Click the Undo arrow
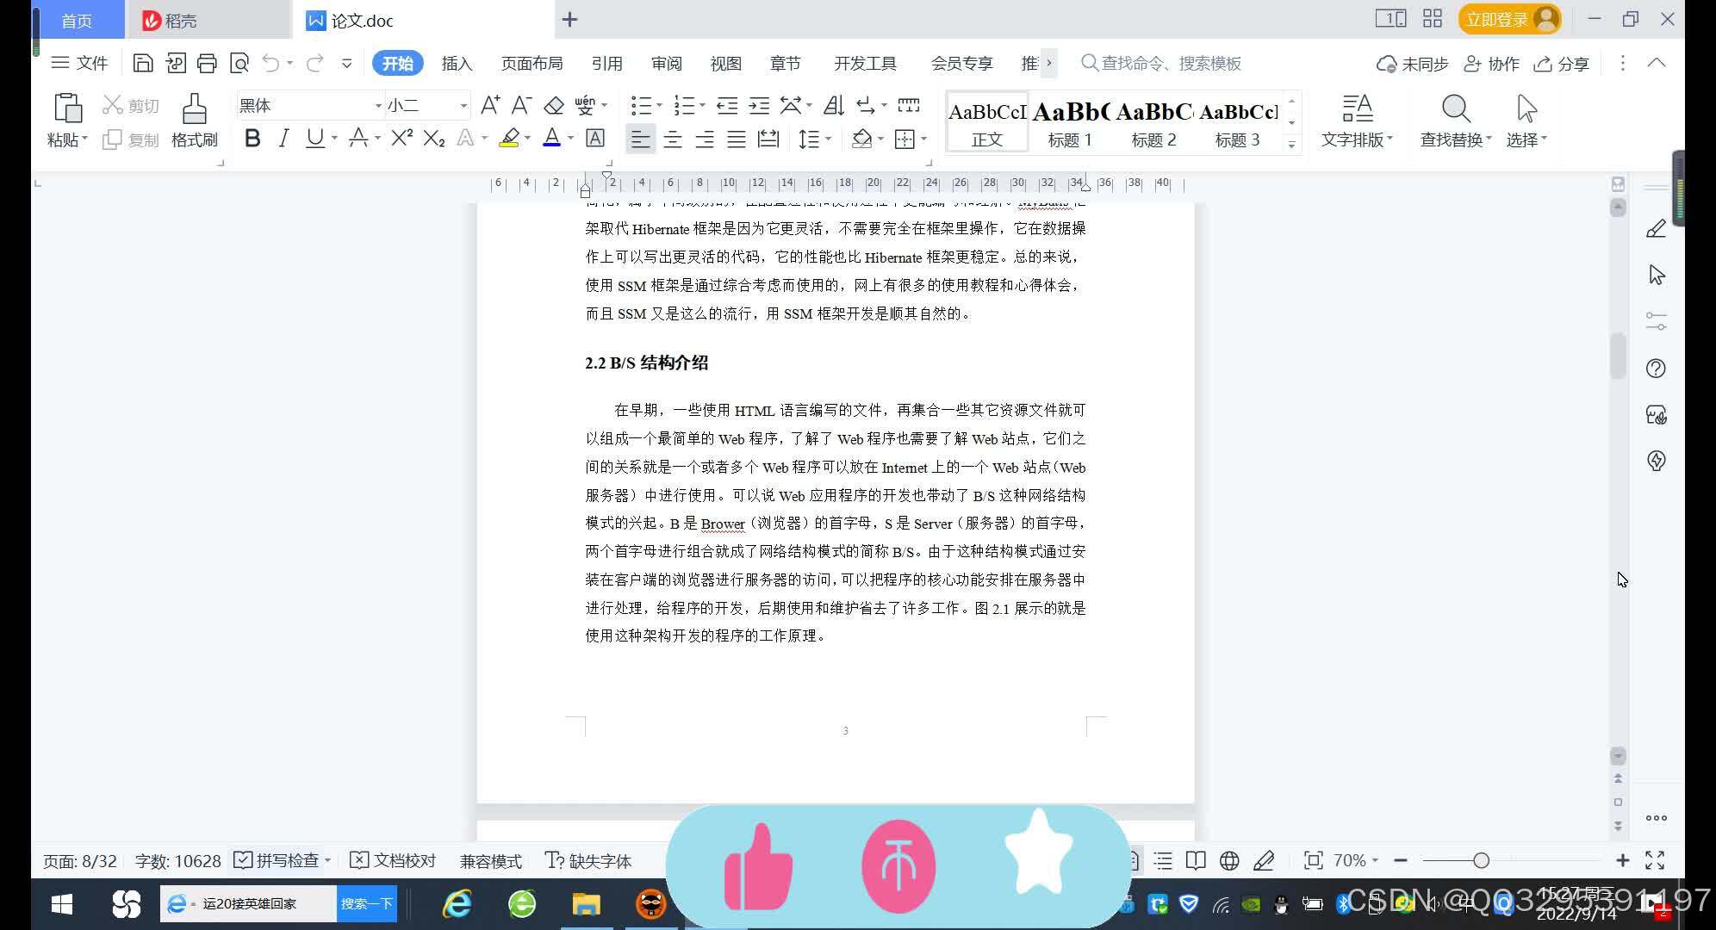Viewport: 1716px width, 930px height. coord(270,63)
